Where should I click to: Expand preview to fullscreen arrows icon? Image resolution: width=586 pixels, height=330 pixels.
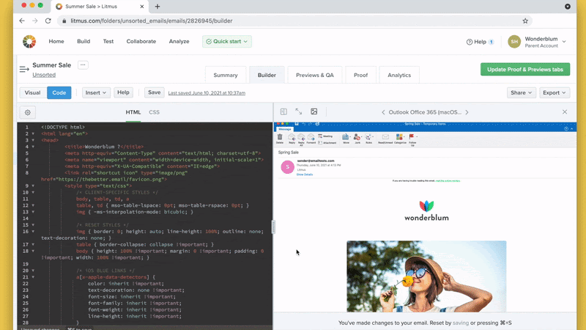pos(299,111)
